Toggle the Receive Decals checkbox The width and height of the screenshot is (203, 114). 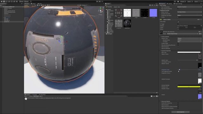178,47
